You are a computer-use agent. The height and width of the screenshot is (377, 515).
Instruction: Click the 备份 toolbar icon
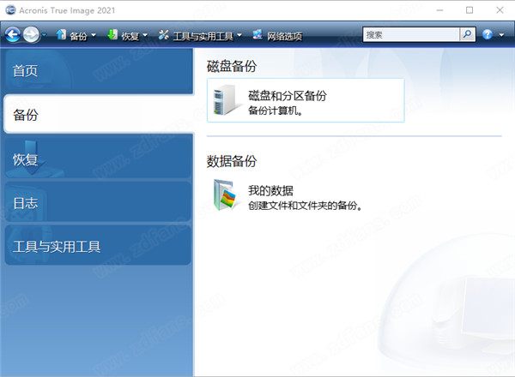tap(61, 35)
